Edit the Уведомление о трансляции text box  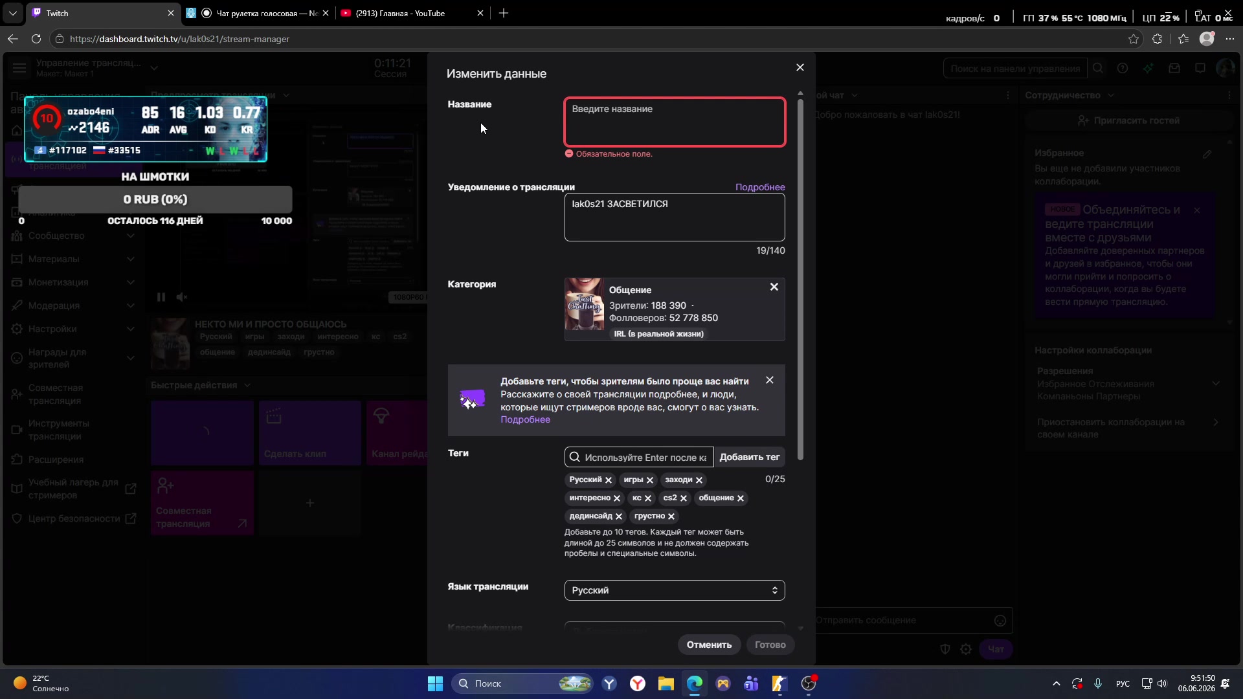[x=675, y=217]
